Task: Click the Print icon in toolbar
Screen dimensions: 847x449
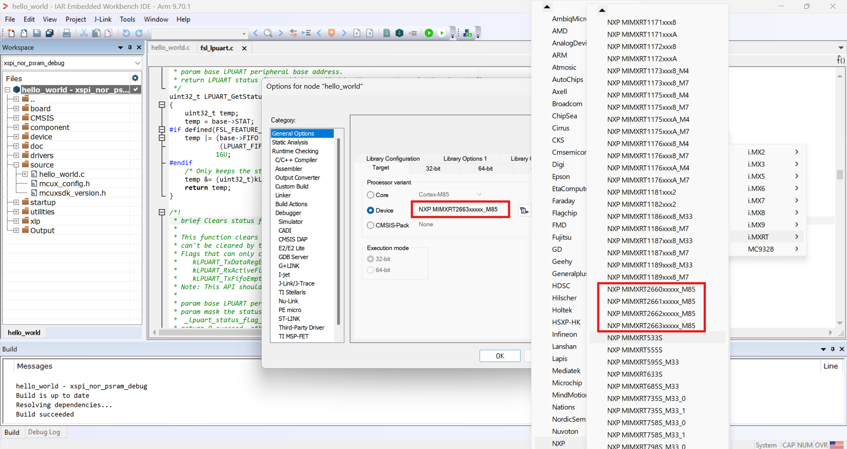Action: point(67,33)
